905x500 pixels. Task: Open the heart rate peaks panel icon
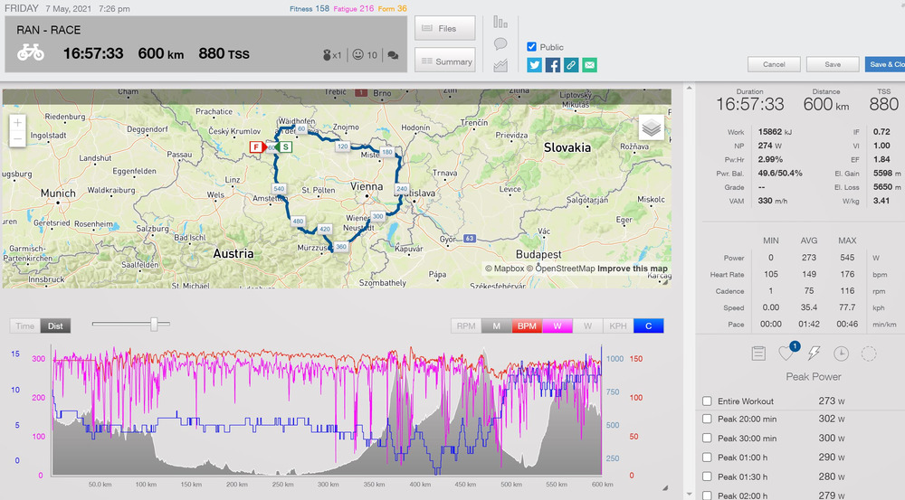tap(786, 354)
